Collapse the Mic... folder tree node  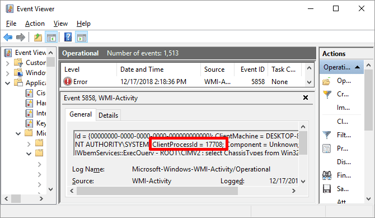click(18, 133)
